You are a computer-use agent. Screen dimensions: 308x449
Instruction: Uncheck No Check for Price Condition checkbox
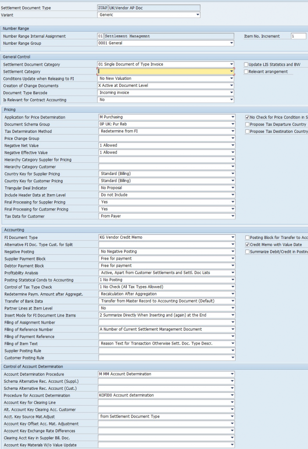point(247,117)
